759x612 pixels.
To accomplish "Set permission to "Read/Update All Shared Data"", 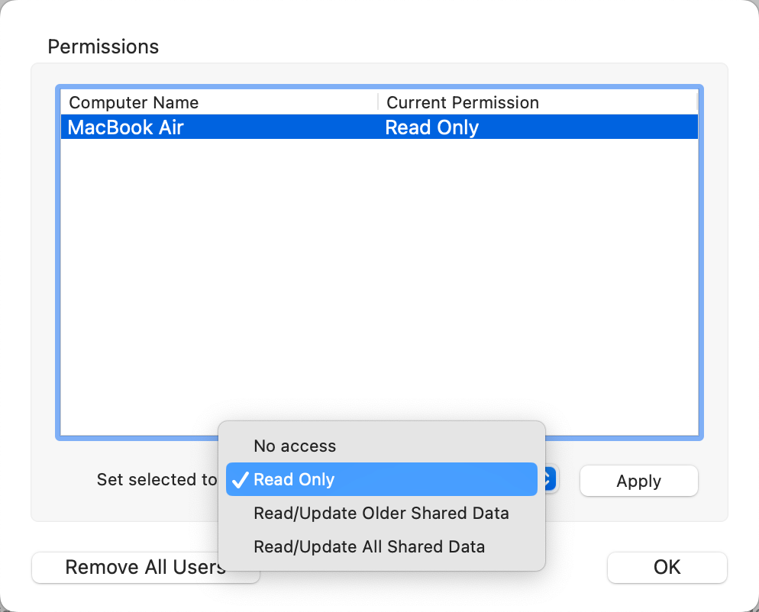I will click(369, 547).
